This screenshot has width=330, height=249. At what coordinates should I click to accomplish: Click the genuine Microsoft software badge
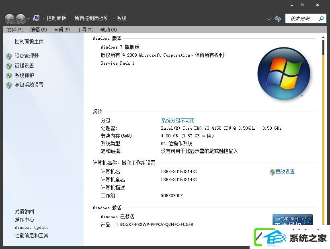tap(293, 220)
